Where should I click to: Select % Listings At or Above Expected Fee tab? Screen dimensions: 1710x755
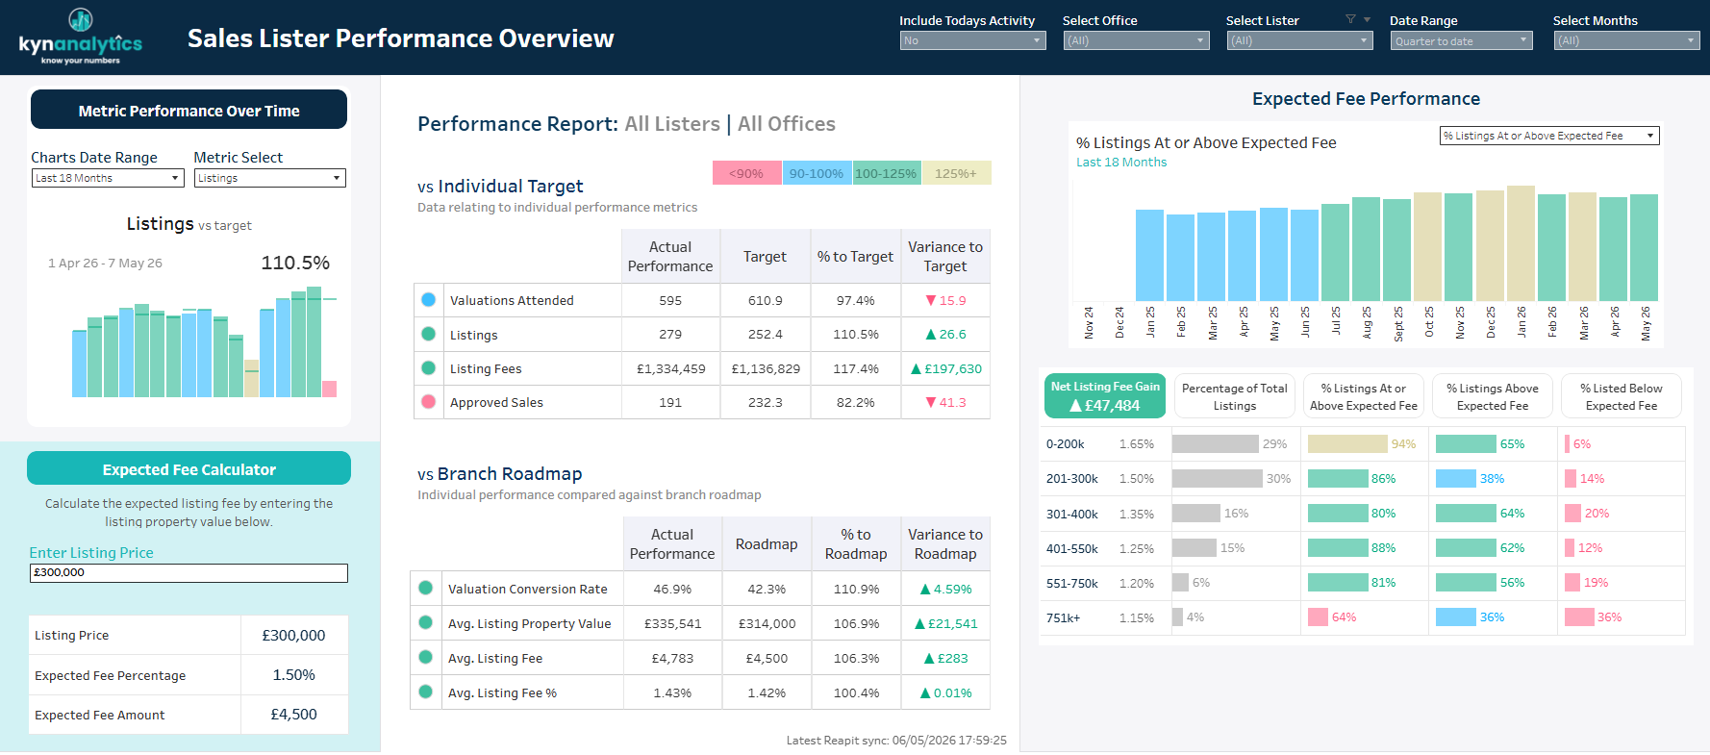(1363, 396)
